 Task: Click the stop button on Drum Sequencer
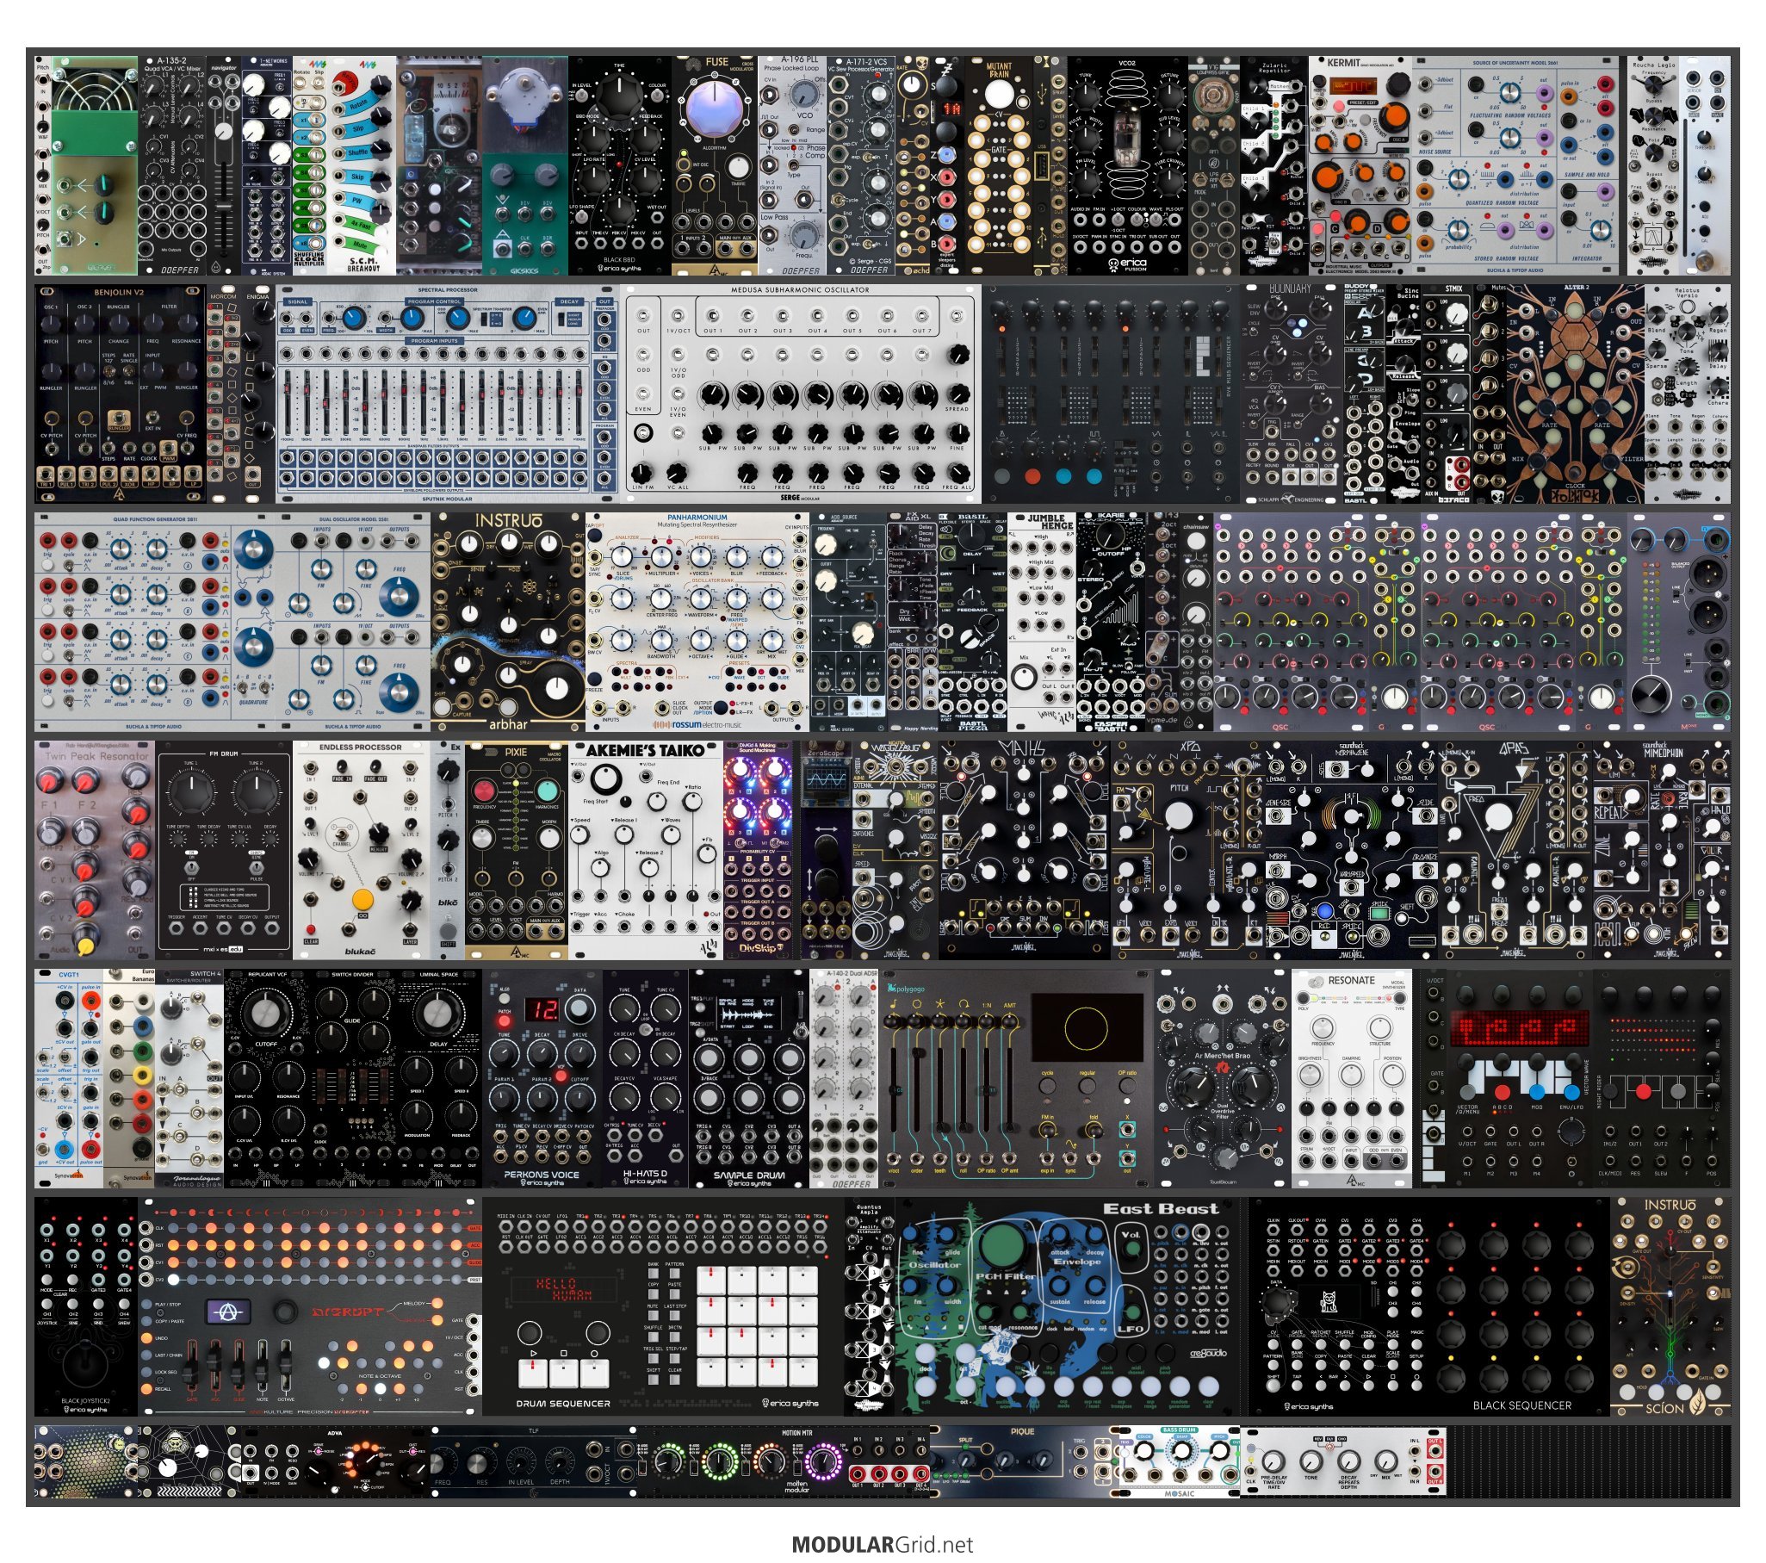click(x=563, y=1373)
